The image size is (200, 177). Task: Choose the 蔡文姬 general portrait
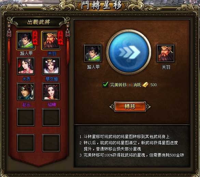pos(51,66)
